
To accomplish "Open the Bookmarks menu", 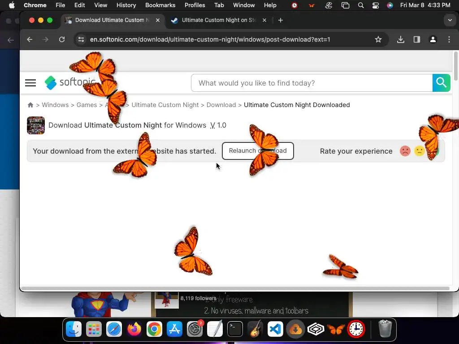I will point(160,5).
